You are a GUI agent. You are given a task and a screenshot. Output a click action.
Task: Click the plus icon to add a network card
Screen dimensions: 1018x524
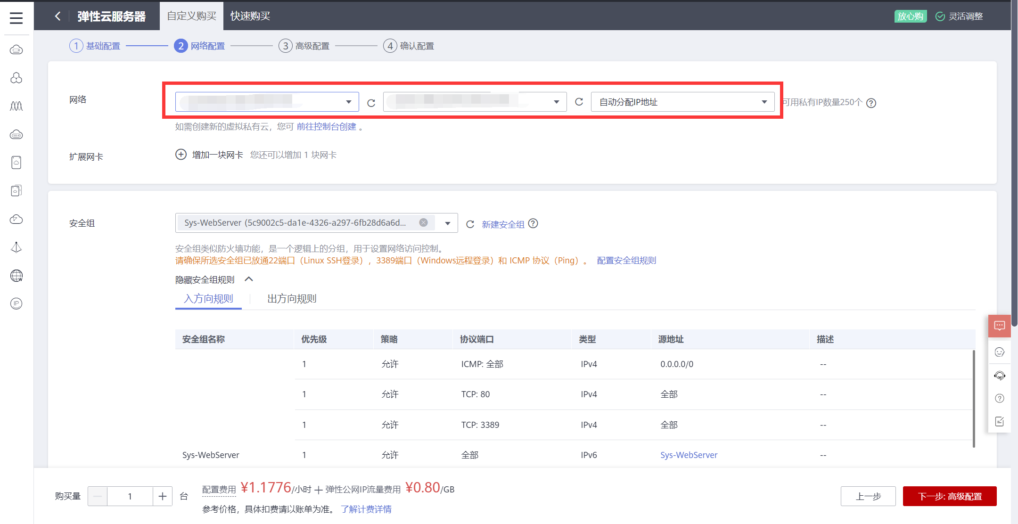click(x=181, y=155)
